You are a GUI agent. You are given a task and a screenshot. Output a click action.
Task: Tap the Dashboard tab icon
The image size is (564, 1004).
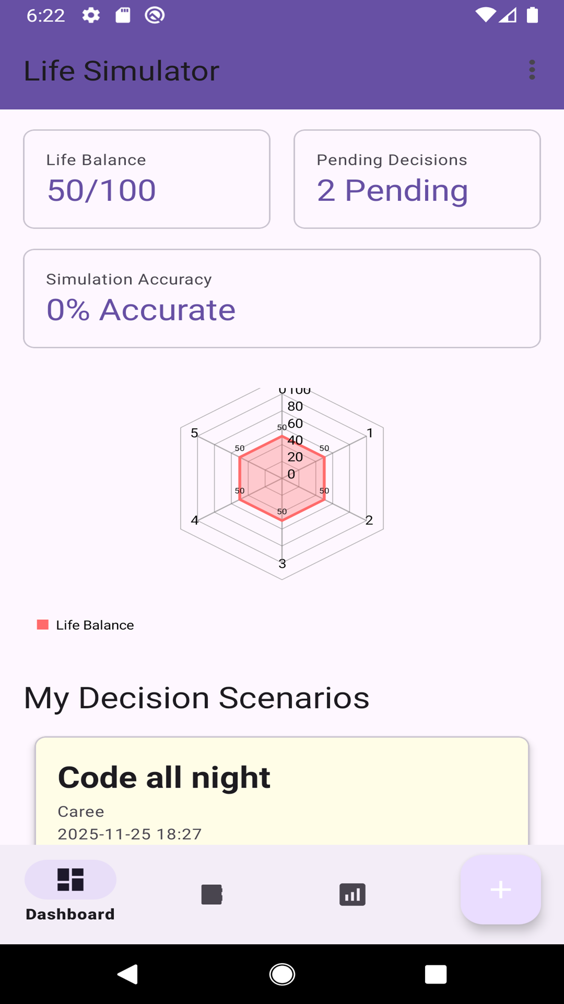click(x=70, y=880)
